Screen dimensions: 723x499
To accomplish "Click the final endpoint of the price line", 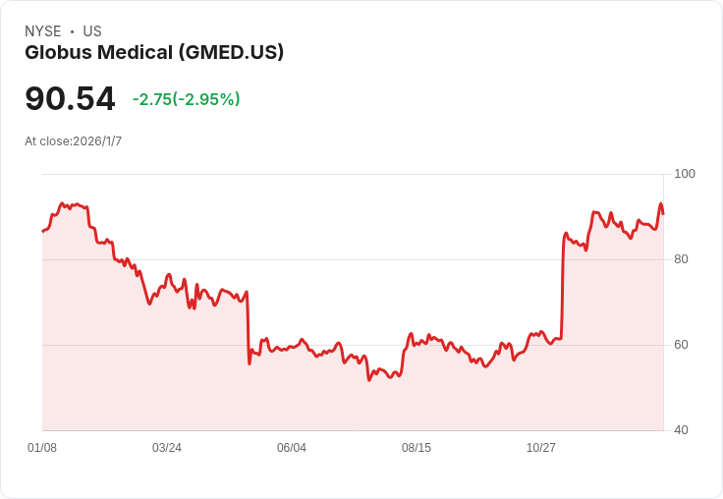I will (663, 213).
